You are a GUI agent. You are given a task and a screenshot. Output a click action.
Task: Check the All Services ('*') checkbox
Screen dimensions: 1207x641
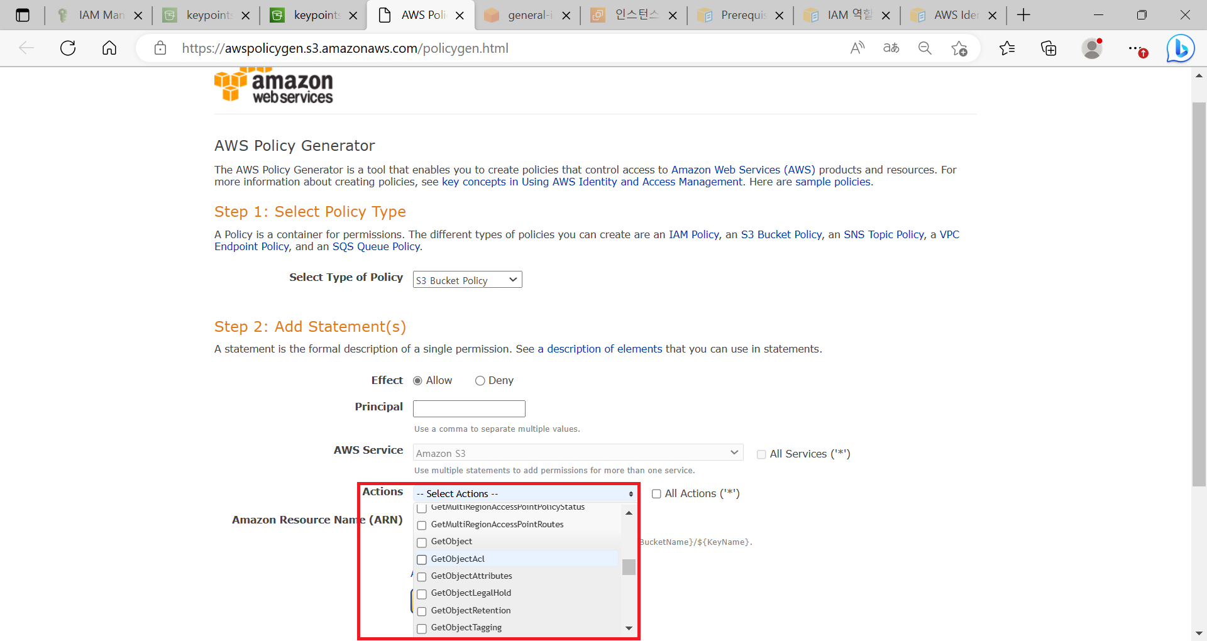[761, 454]
